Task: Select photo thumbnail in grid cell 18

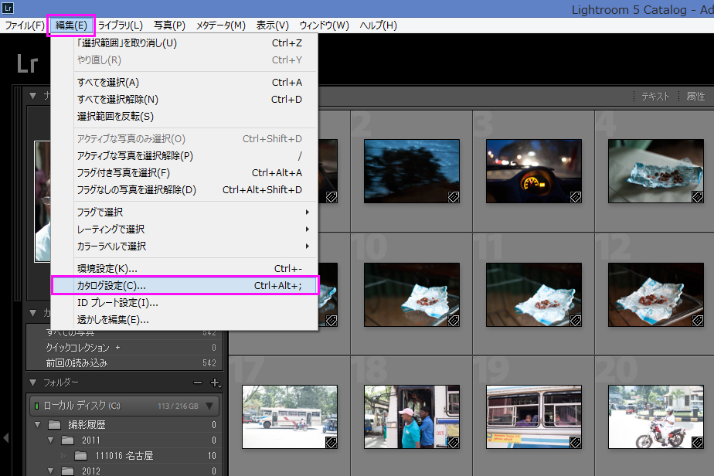Action: (412, 416)
